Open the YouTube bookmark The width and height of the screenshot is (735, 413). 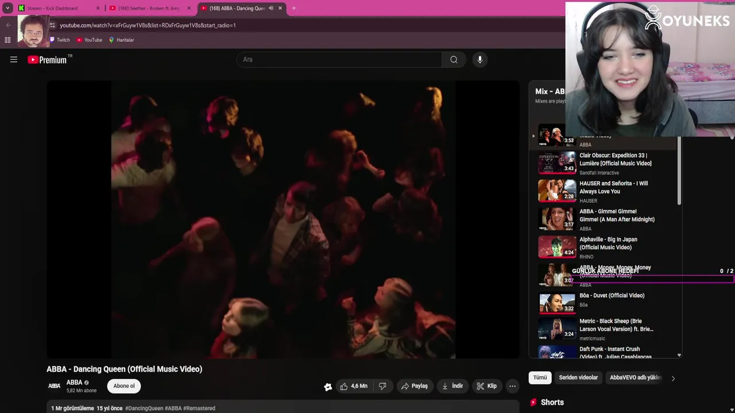(89, 40)
